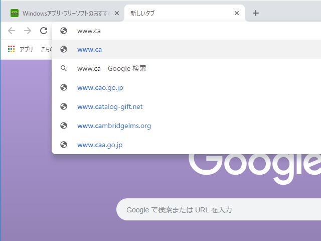This screenshot has width=321, height=241.
Task: Click the globe icon in the address bar
Action: pos(64,31)
